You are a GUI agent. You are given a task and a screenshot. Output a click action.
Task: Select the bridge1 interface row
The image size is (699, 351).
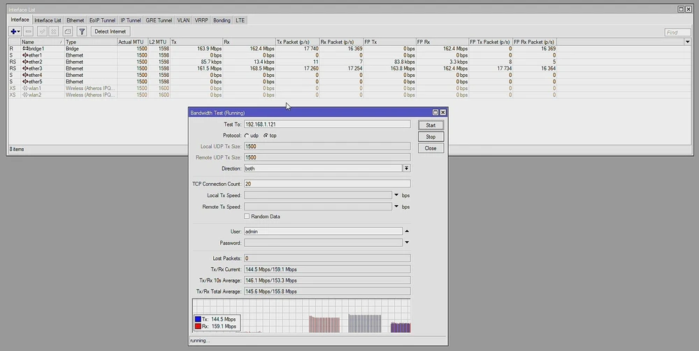tap(35, 49)
